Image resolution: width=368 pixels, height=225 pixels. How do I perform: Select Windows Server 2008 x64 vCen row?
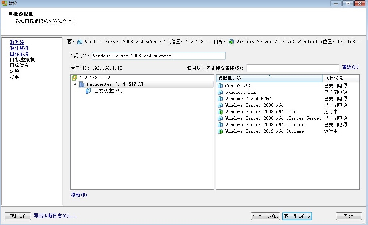[x=288, y=112]
